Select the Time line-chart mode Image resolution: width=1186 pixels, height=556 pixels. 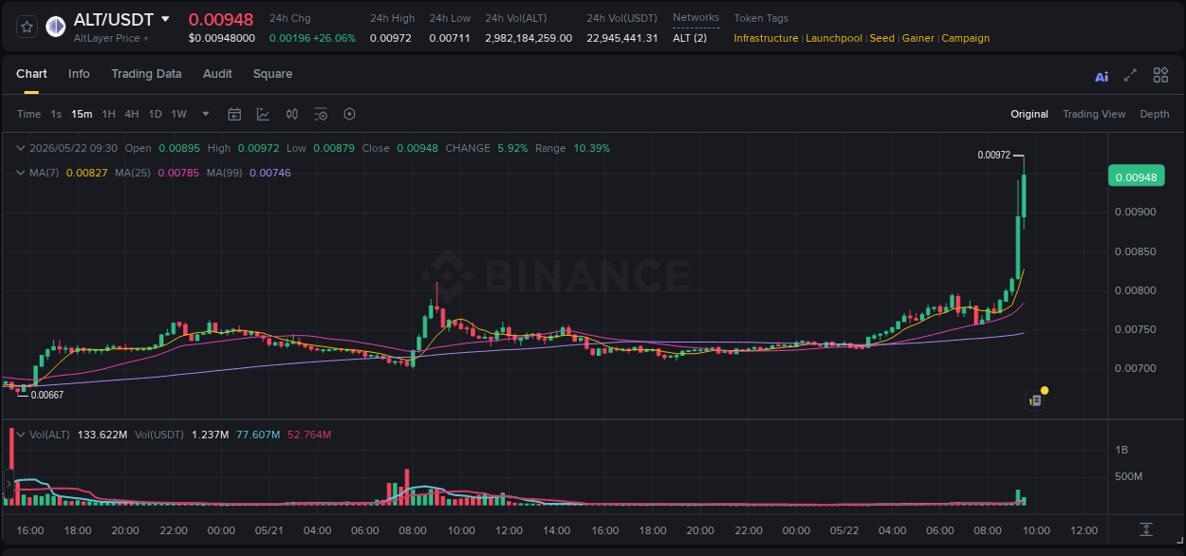coord(28,114)
